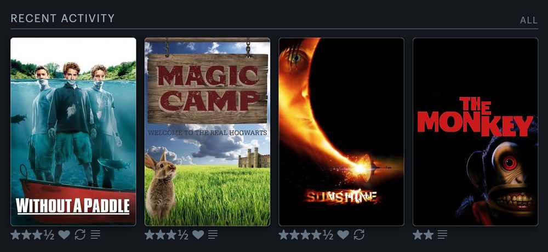
Task: Click the ALL link for recent activity
Action: click(x=529, y=20)
